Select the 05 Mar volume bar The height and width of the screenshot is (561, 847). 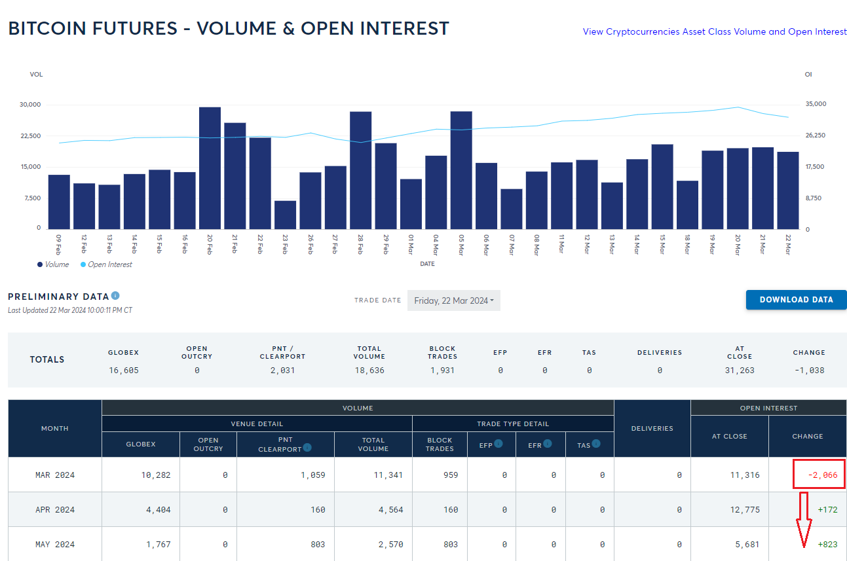(x=461, y=170)
